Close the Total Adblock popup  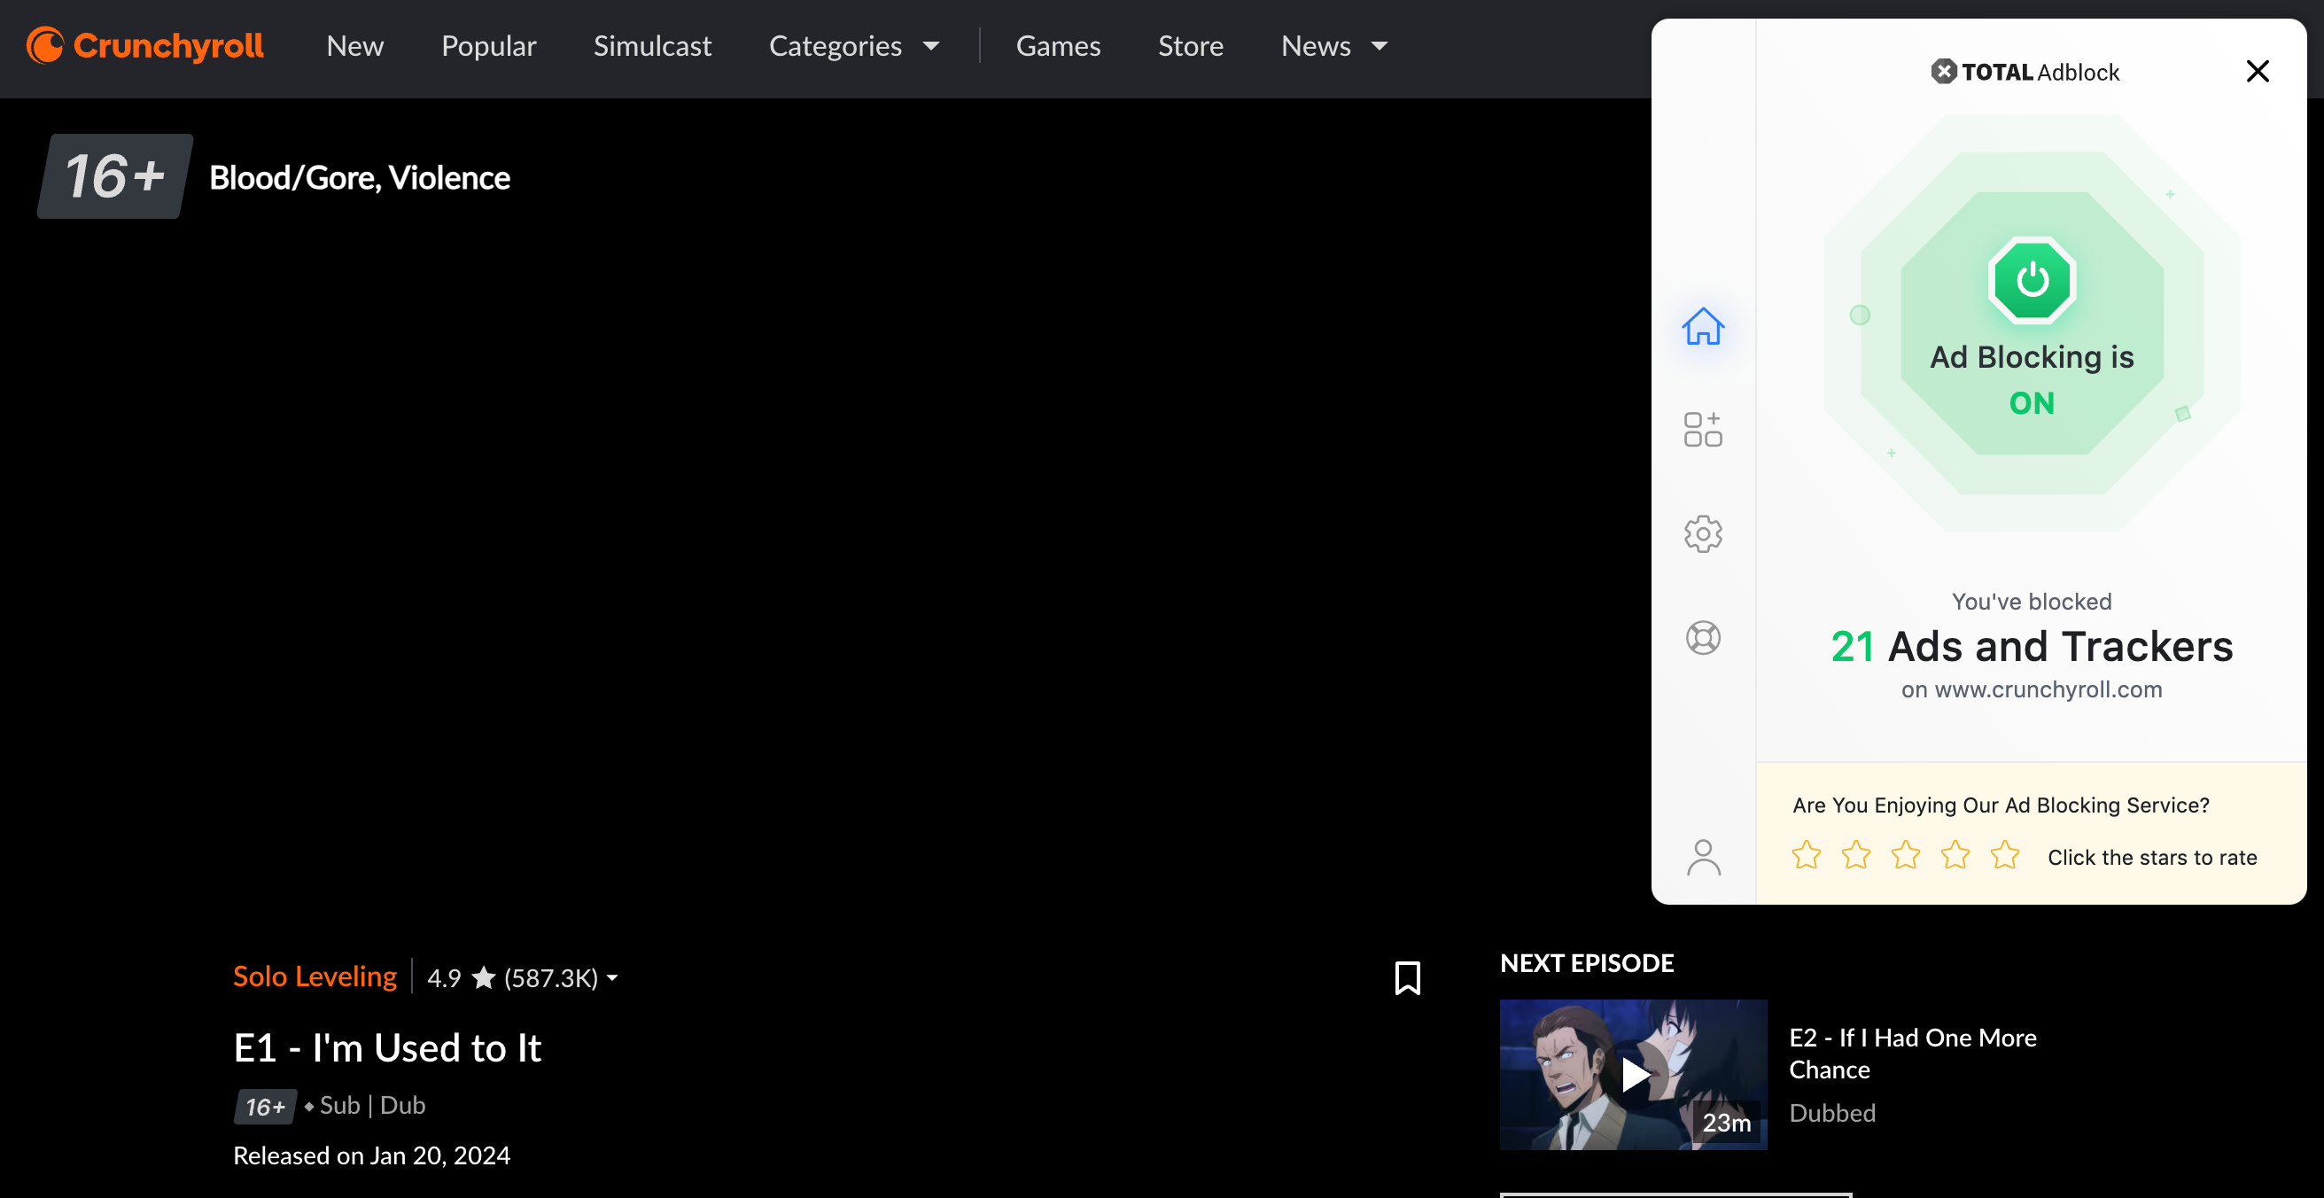(2258, 71)
